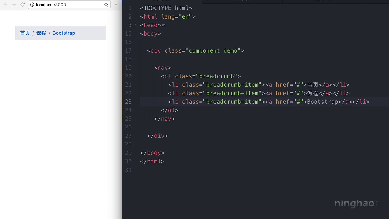Open the 课程 breadcrumb link

(41, 33)
